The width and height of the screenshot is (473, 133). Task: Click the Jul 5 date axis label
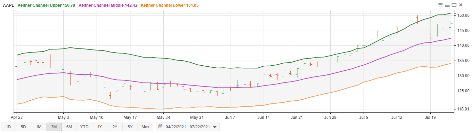tap(364, 118)
